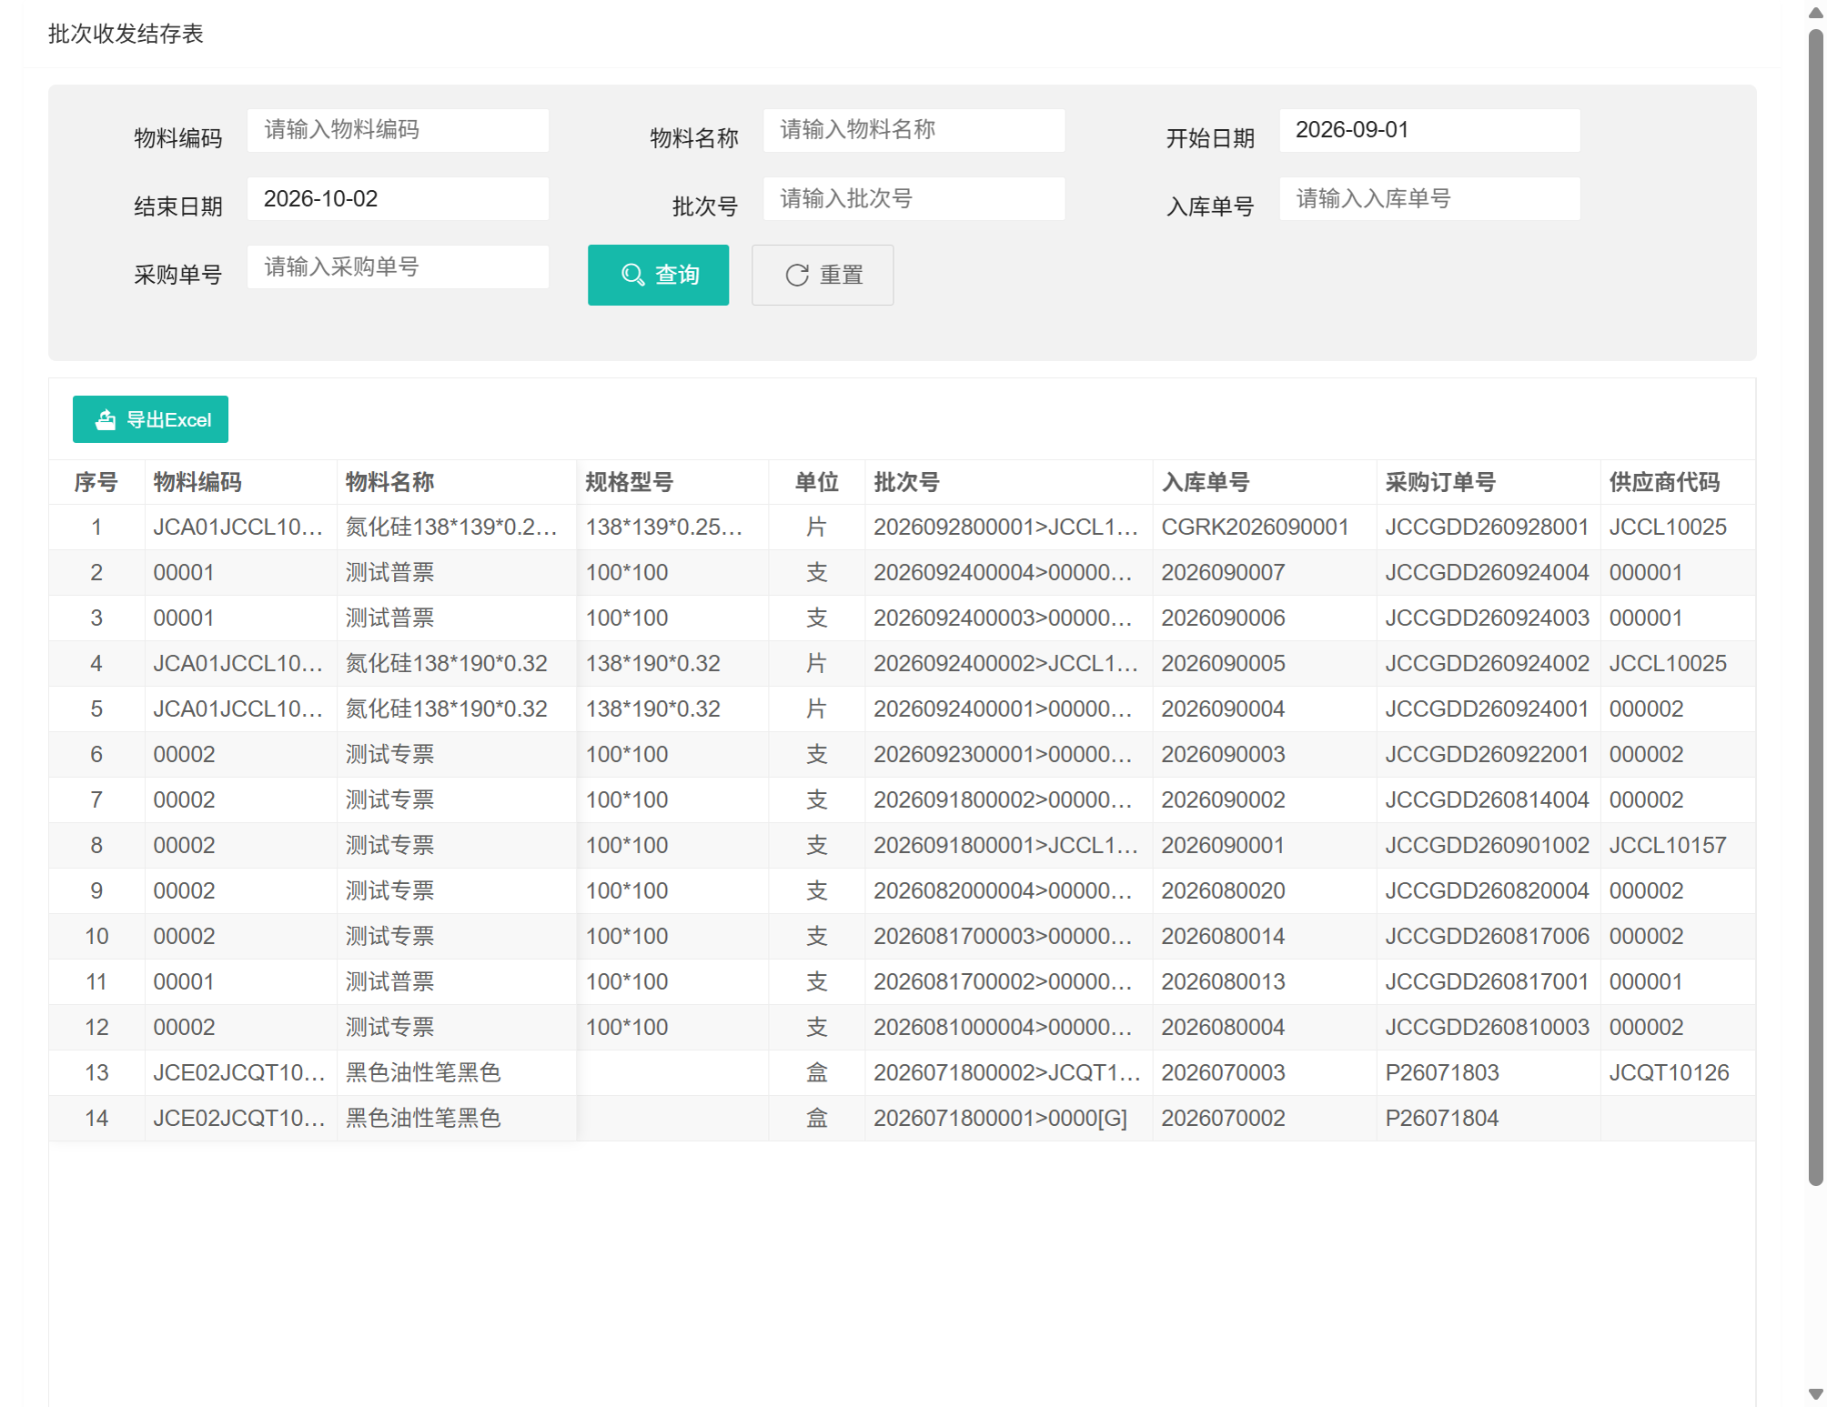Select cell JCCGDD260924002
This screenshot has width=1827, height=1407.
coord(1488,664)
